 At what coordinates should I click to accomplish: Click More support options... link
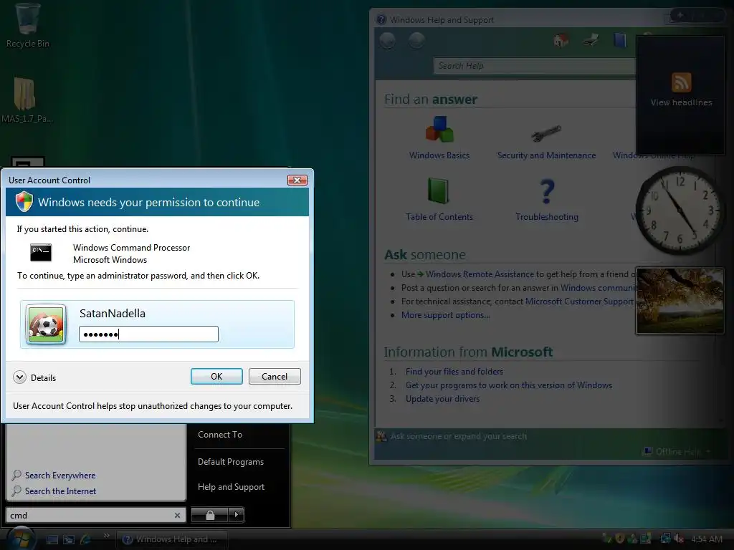446,315
